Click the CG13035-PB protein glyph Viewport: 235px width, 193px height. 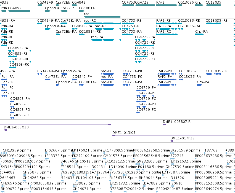pyautogui.click(x=213, y=74)
